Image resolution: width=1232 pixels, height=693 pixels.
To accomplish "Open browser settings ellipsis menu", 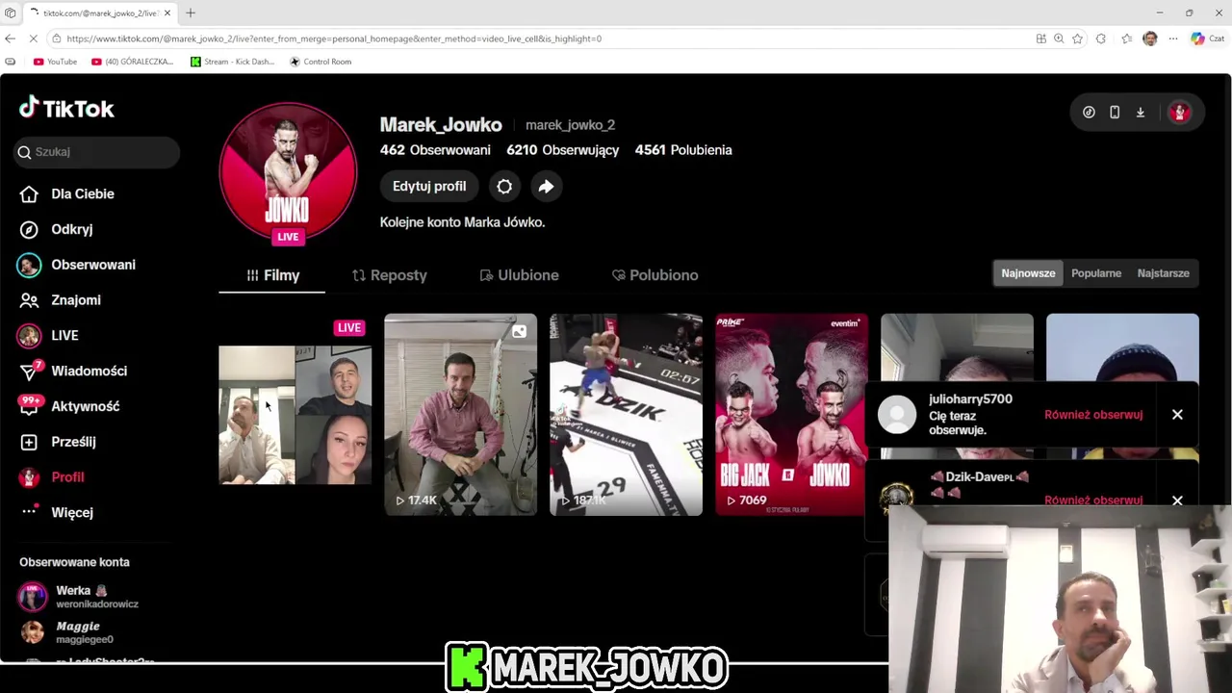I will (1172, 38).
